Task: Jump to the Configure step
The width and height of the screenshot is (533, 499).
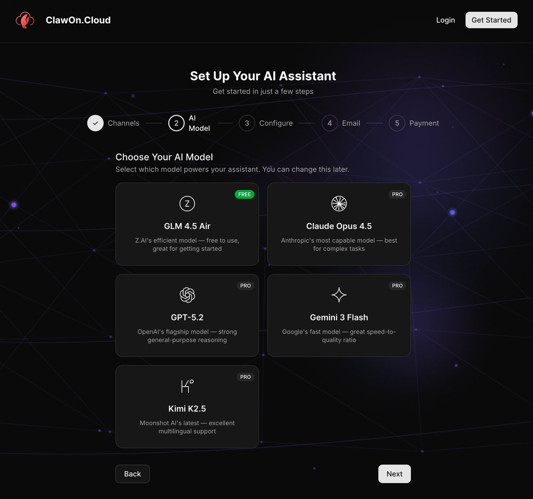Action: [247, 123]
